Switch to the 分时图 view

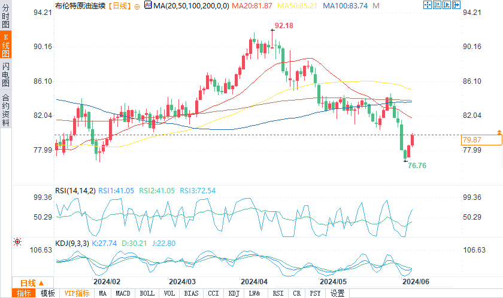(6, 16)
